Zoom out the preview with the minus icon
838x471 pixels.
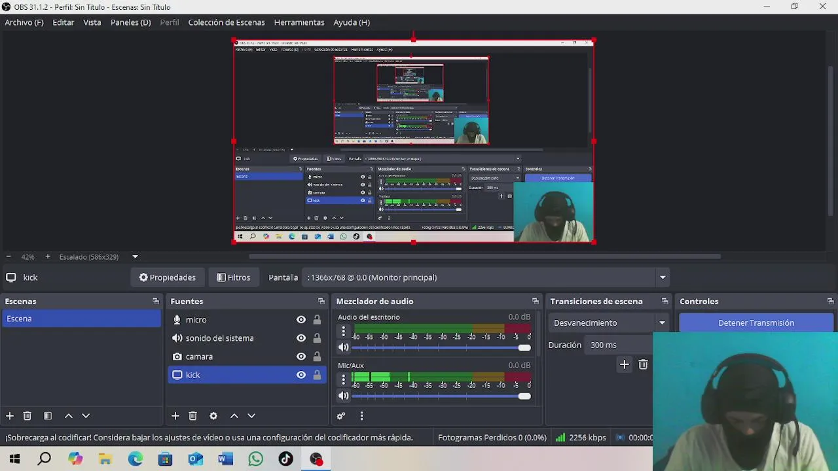(x=8, y=257)
